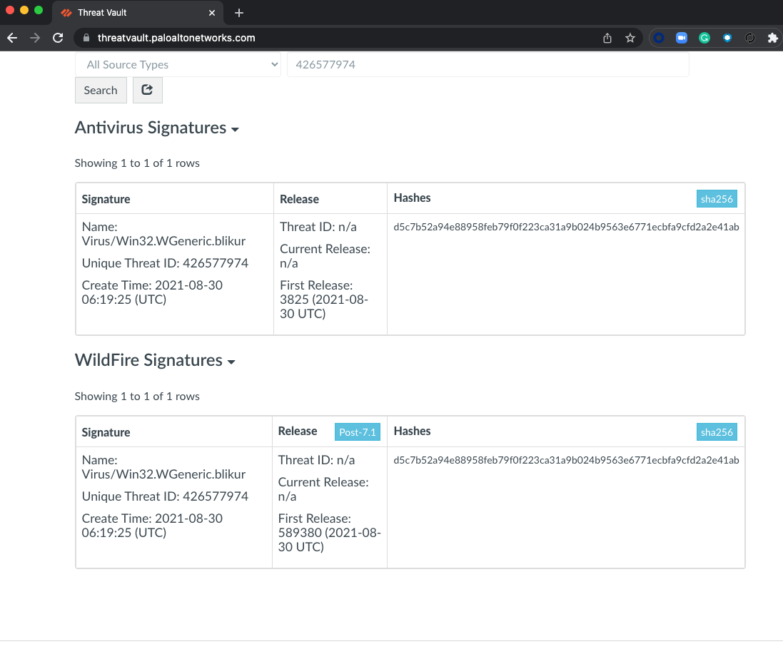Click WildFire Unique Threat ID 426577974
This screenshot has width=783, height=654.
click(165, 496)
